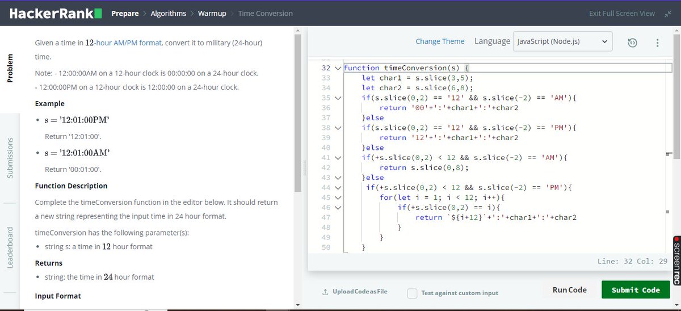Click the 'Example' heading
The height and width of the screenshot is (311, 681).
50,104
